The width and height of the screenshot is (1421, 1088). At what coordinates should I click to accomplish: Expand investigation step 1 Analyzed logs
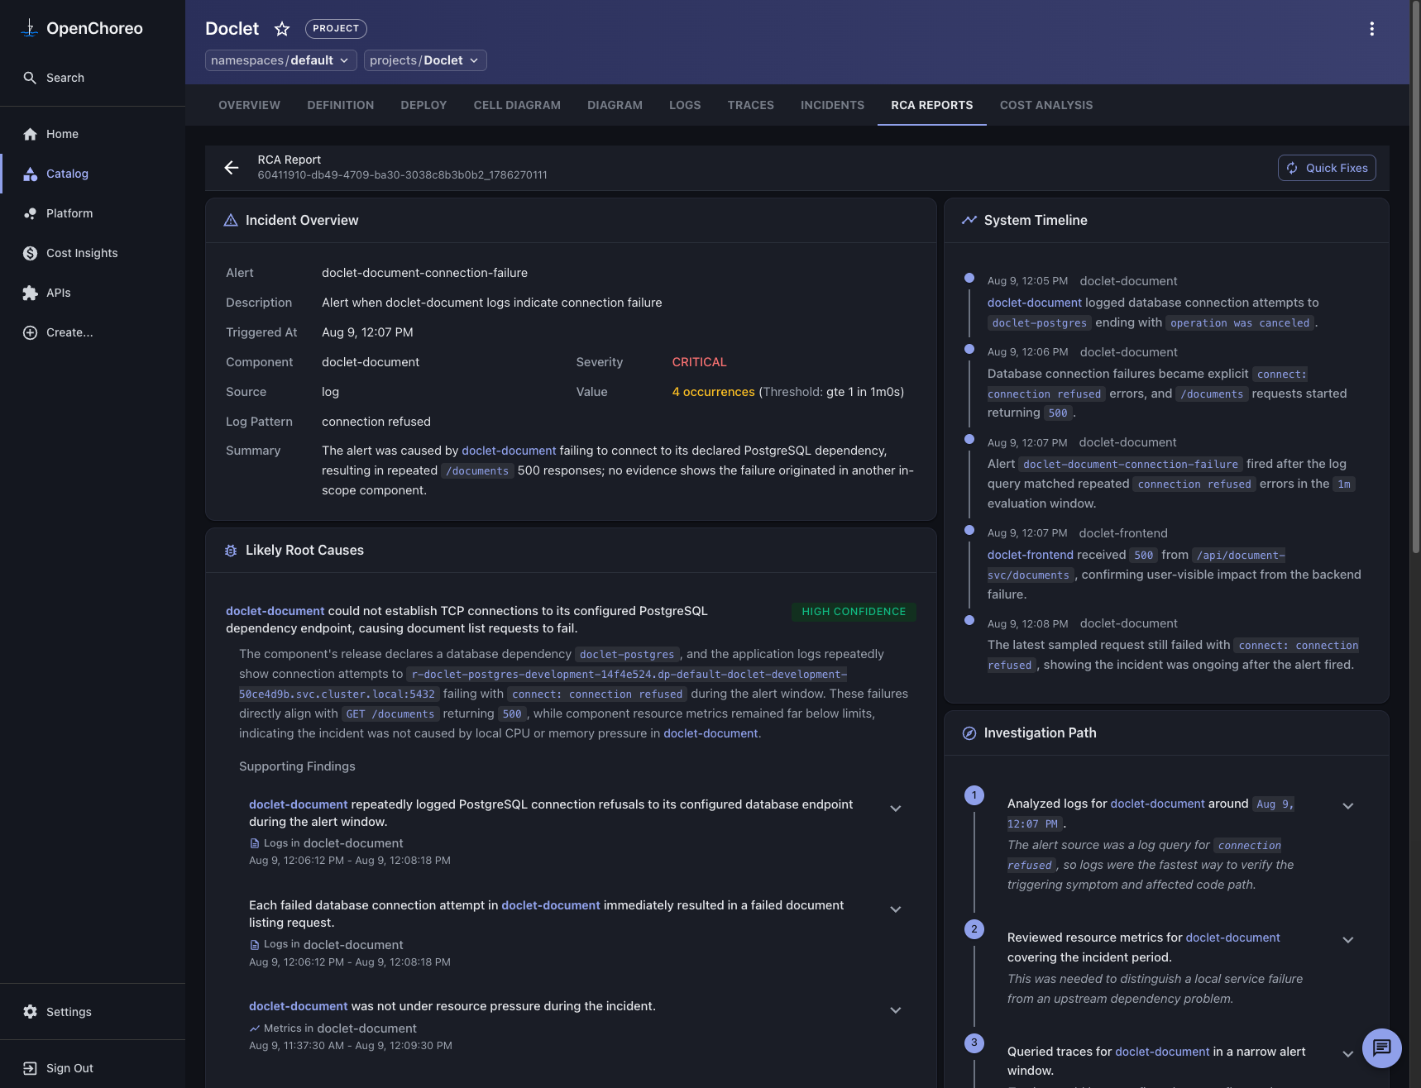[1347, 806]
